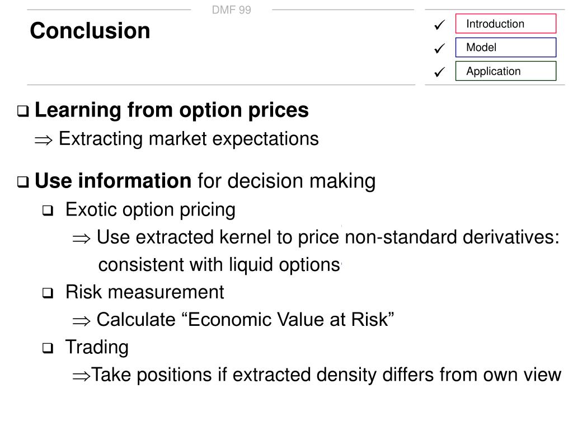The width and height of the screenshot is (573, 430).
Task: Tick the checkbox before Exotic option pricing
Action: coord(48,211)
